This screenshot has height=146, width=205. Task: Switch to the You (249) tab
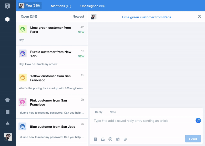point(30,6)
